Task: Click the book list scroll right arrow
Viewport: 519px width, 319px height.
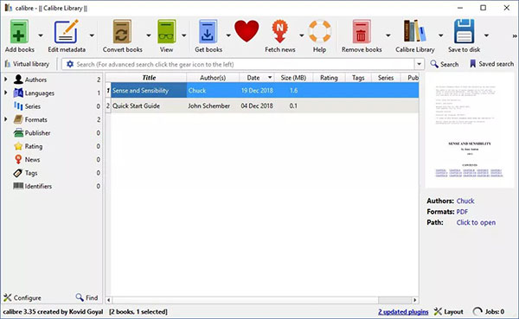Action: 415,300
